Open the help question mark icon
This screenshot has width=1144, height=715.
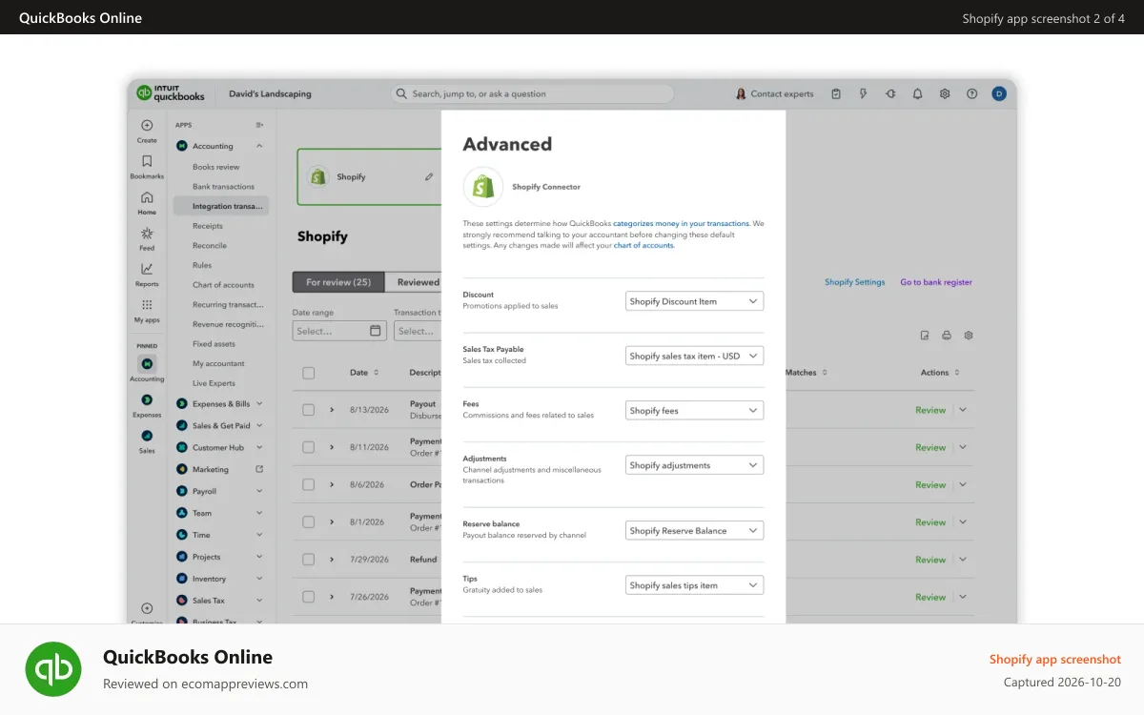click(x=972, y=93)
